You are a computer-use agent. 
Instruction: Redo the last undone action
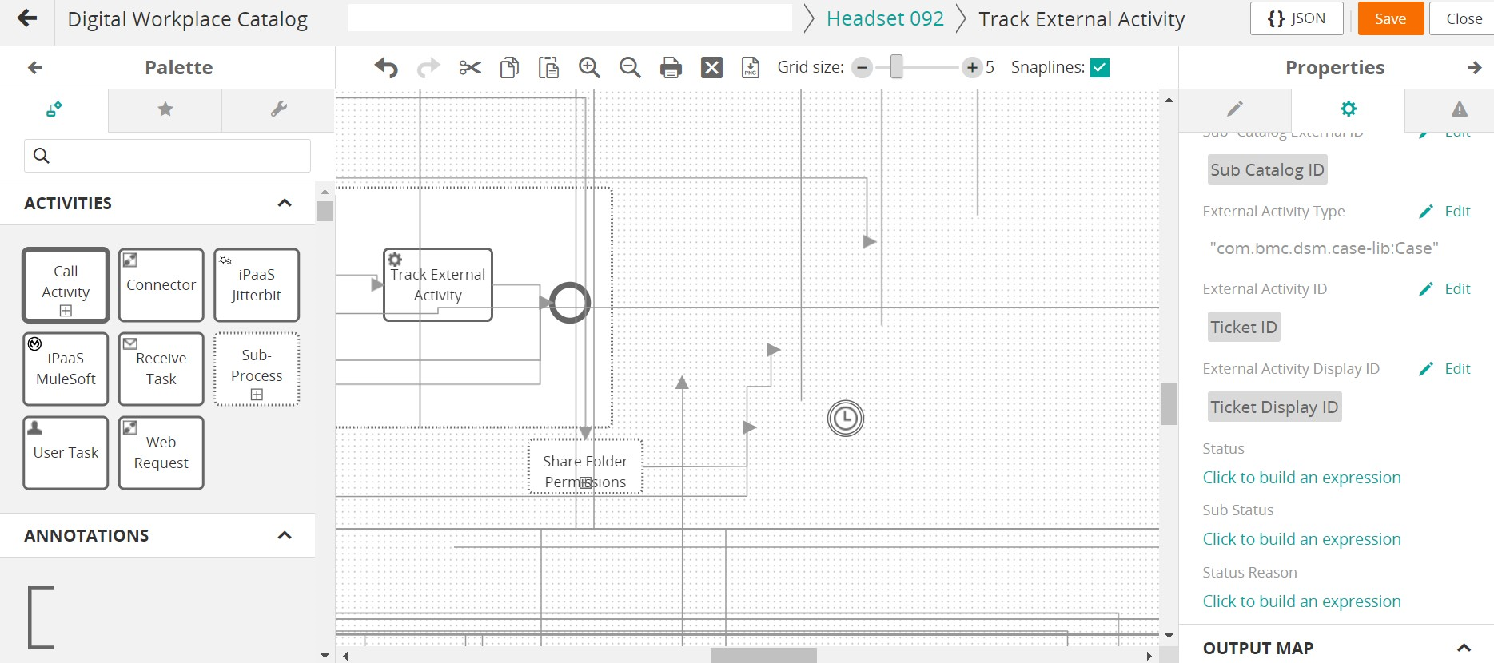click(x=428, y=68)
